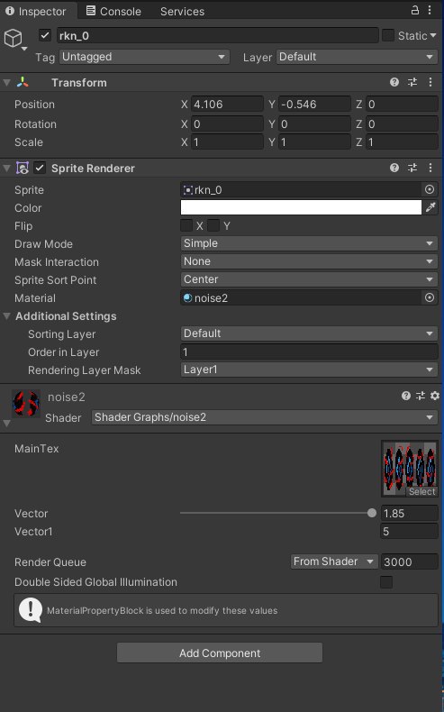Open the Sprite object picker circle
The width and height of the screenshot is (444, 712).
(430, 189)
